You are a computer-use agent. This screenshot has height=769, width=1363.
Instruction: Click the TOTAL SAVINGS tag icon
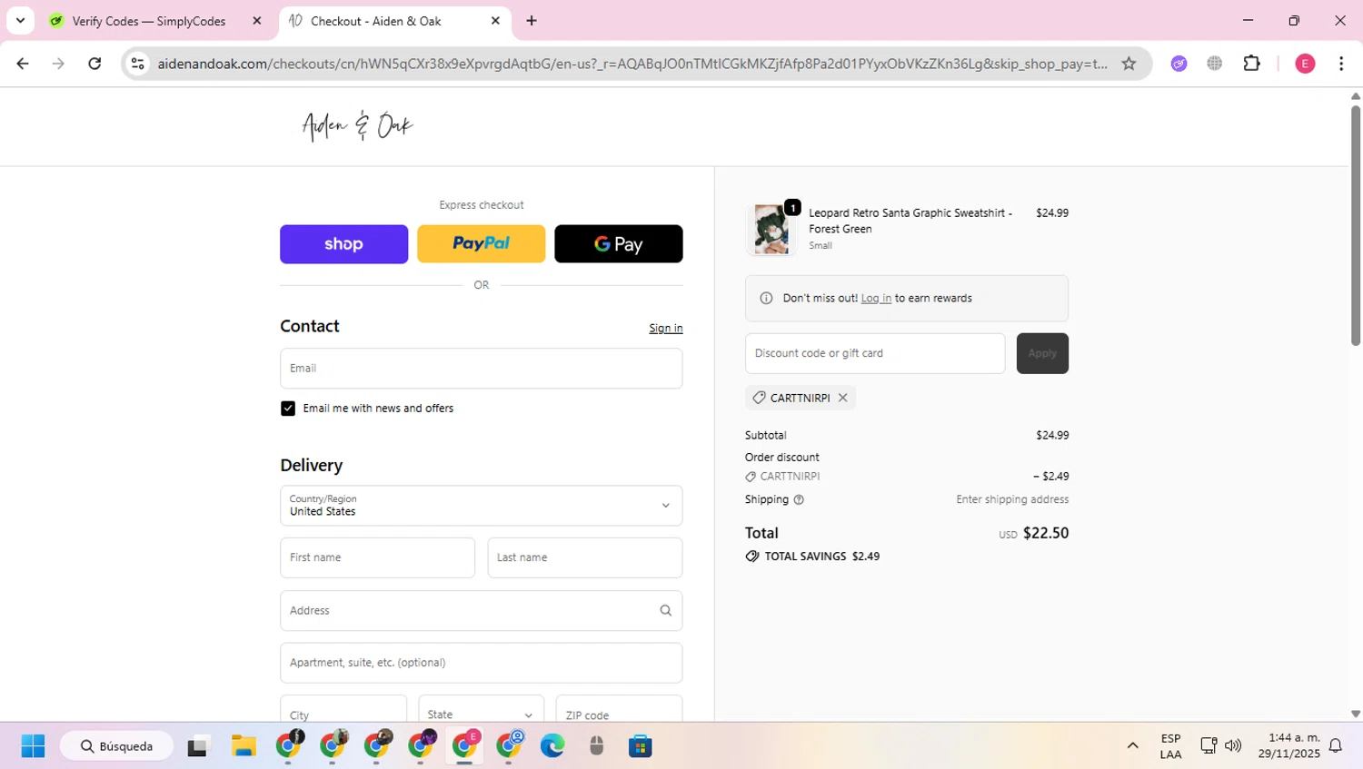(x=752, y=557)
